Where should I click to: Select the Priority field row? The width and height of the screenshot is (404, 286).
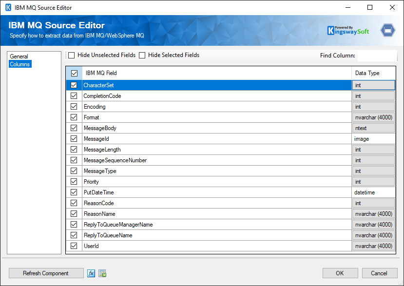click(217, 182)
